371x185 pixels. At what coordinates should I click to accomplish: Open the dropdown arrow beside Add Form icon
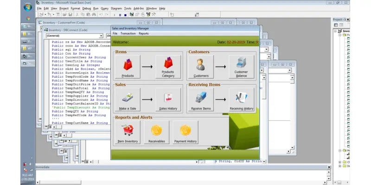click(x=53, y=15)
